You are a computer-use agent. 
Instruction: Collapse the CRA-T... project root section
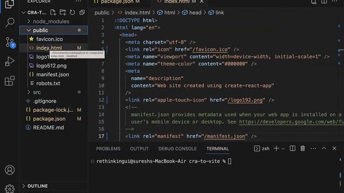click(34, 12)
